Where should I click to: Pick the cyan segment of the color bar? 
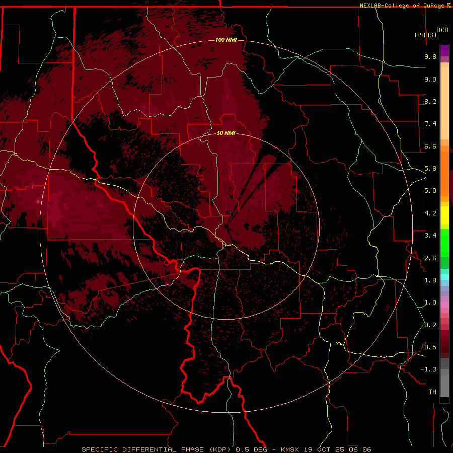(444, 276)
